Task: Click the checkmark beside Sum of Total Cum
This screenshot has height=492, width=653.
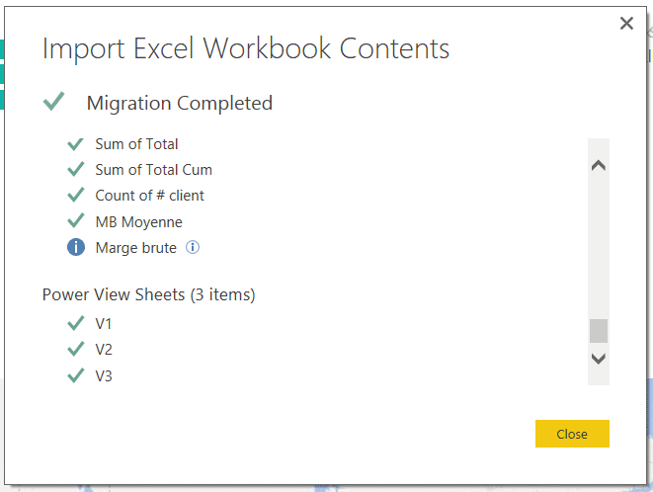Action: [x=75, y=170]
